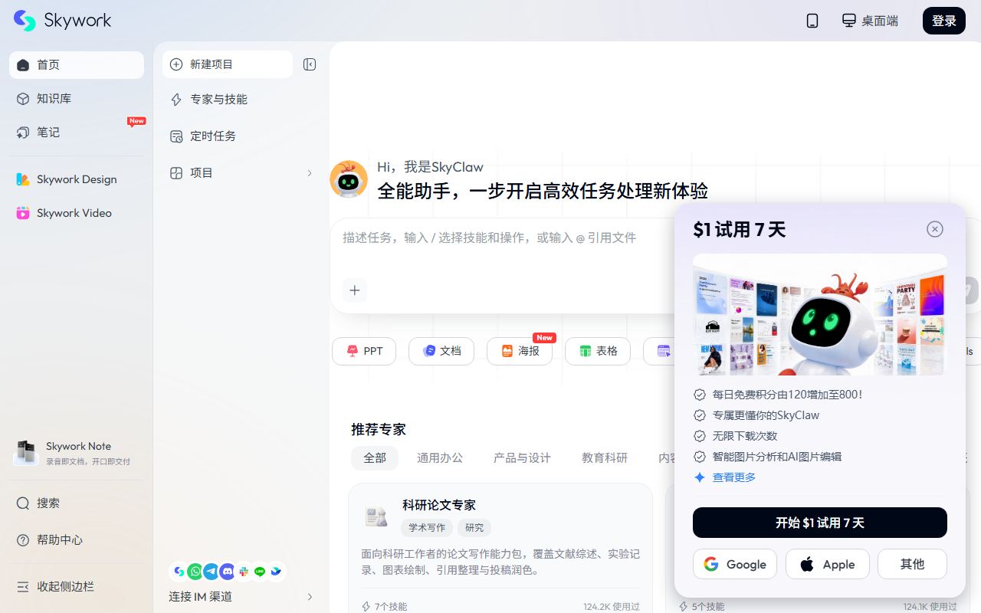
Task: Open 帮助中心 help center
Action: (x=77, y=539)
